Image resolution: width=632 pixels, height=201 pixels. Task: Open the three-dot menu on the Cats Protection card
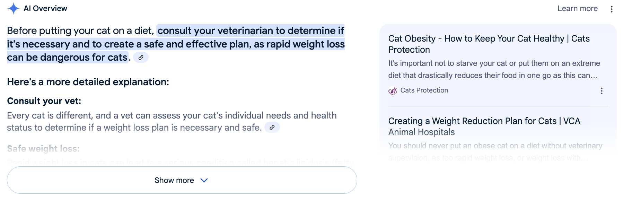pyautogui.click(x=602, y=91)
